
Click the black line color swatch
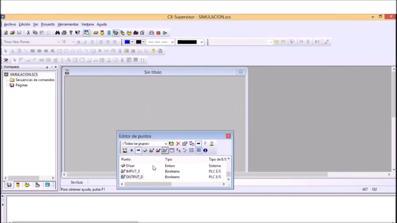[139, 42]
